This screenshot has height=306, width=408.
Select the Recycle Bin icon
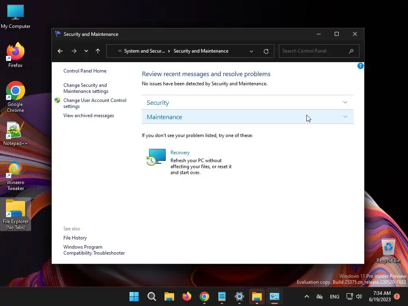388,251
